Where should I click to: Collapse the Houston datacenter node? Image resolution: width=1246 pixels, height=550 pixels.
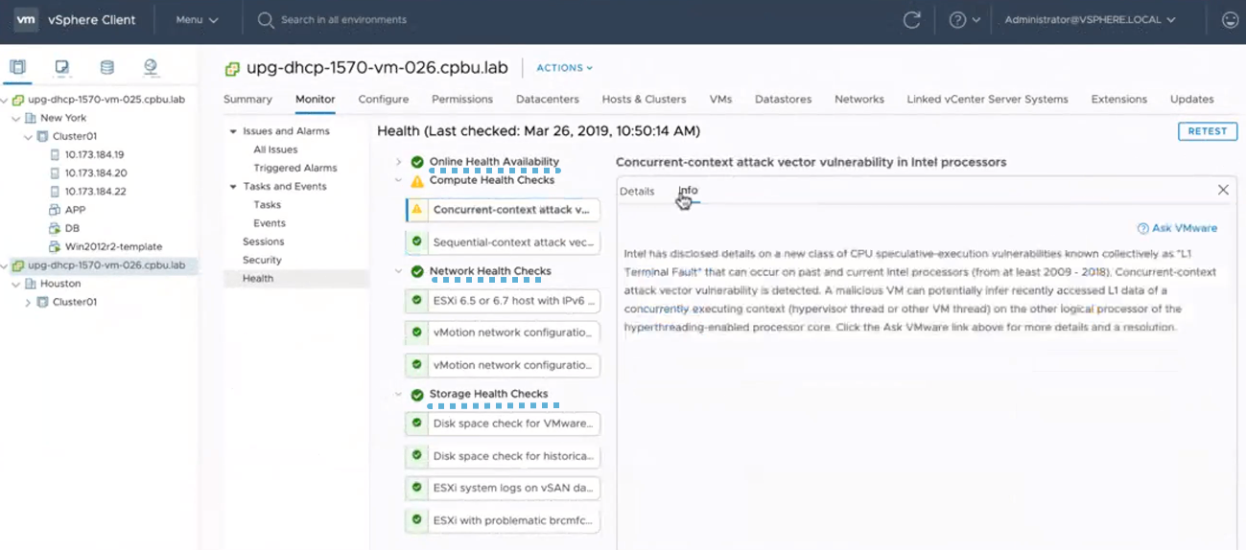[x=15, y=284]
